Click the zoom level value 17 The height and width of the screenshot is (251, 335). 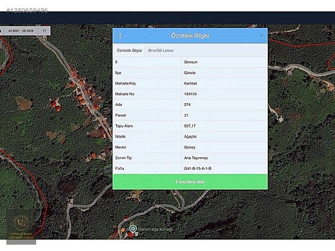[44, 30]
